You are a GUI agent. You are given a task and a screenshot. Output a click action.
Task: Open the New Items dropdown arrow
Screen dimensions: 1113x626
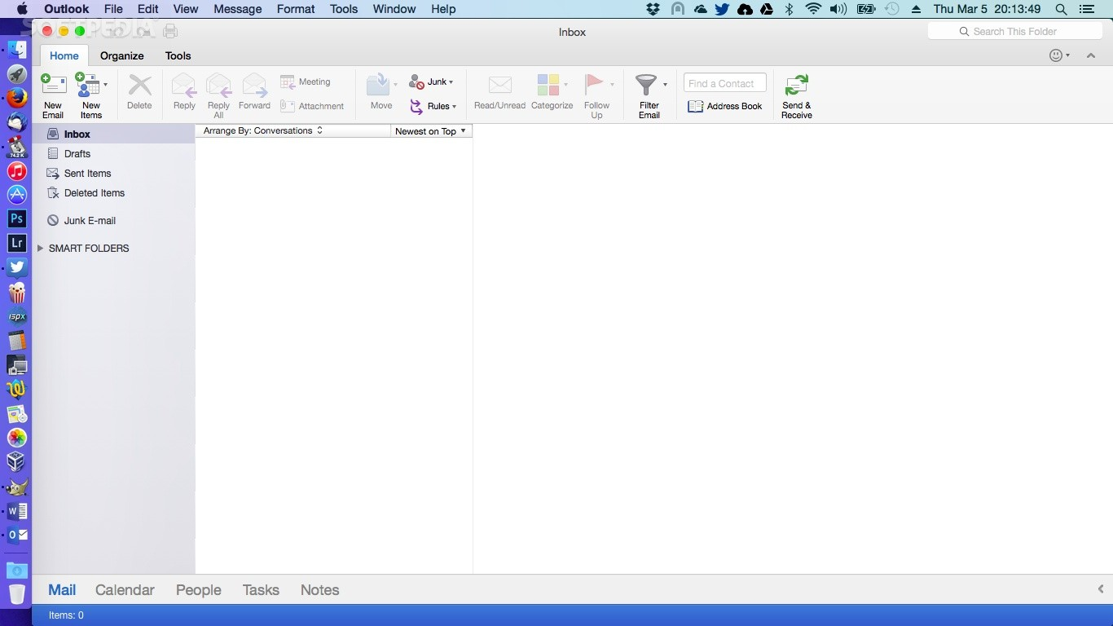coord(105,85)
